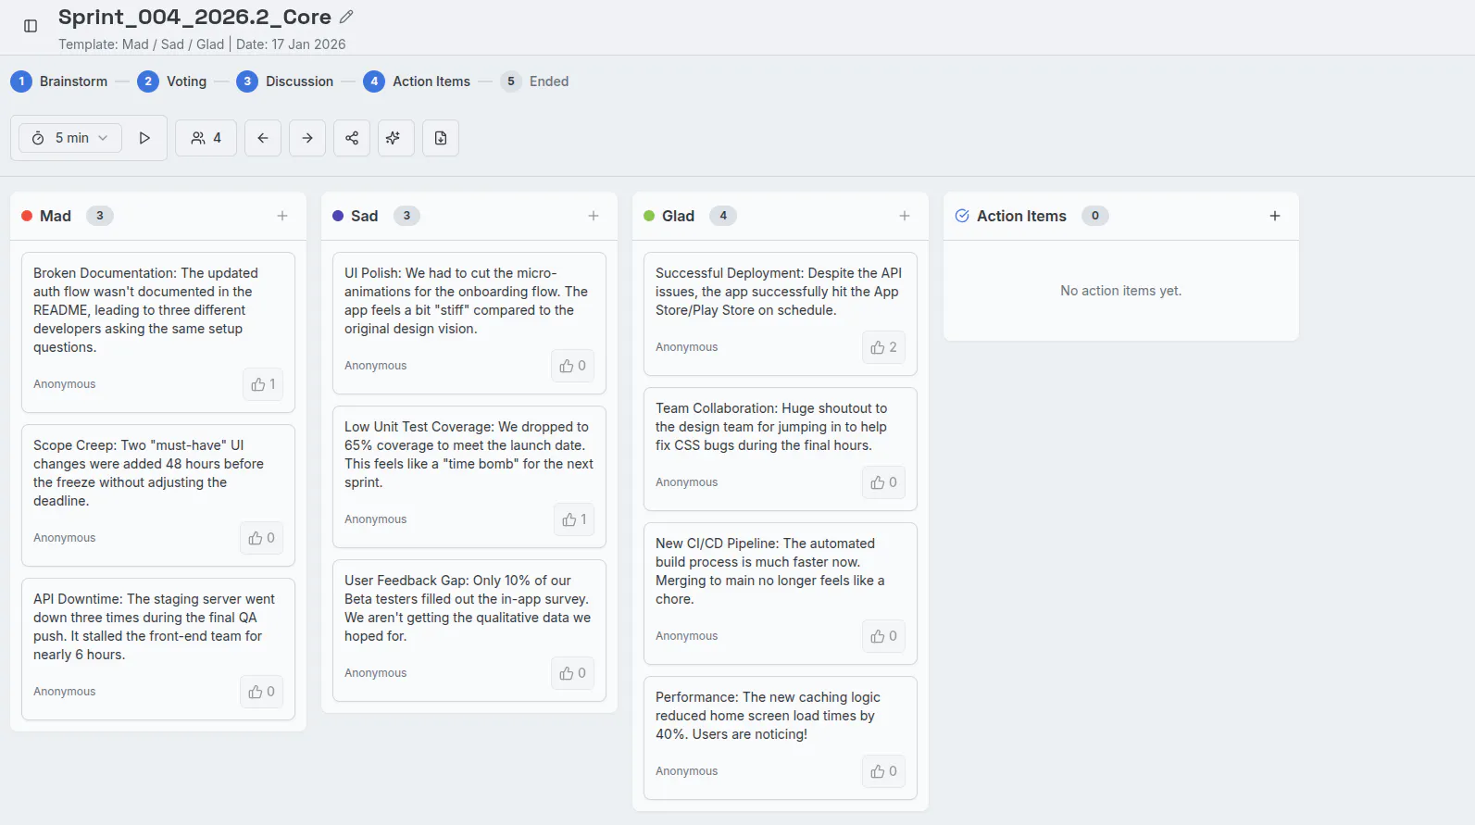The height and width of the screenshot is (825, 1475).
Task: Click the 'No action items yet.' message
Action: point(1121,291)
